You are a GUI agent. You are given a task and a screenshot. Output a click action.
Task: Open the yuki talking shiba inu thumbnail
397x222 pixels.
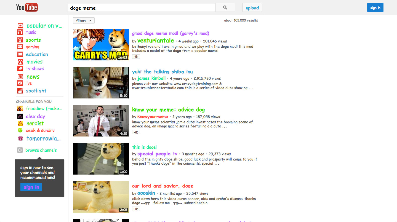click(x=101, y=83)
